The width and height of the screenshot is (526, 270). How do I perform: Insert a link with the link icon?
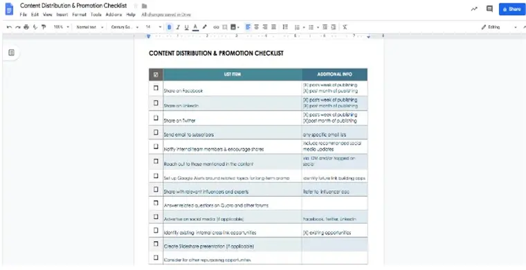[x=216, y=27]
